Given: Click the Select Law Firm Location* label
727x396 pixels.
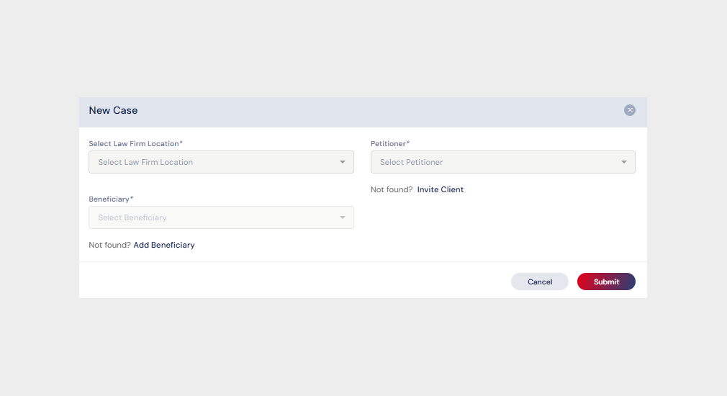Looking at the screenshot, I should [135, 144].
